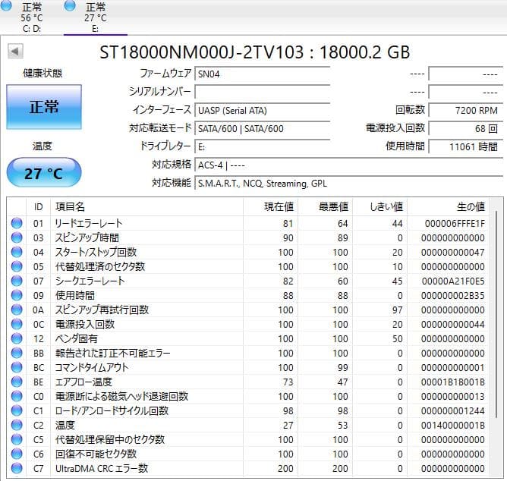Click the 56 °C temperature of C: D: drive
507x481 pixels.
tap(32, 17)
